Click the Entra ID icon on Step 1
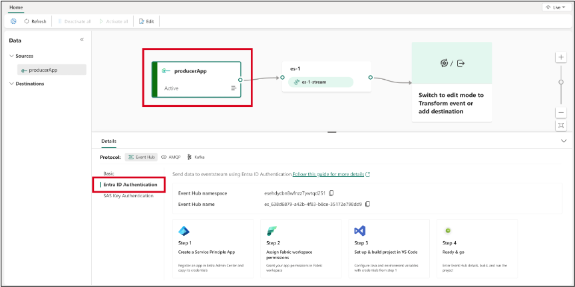 [x=184, y=231]
